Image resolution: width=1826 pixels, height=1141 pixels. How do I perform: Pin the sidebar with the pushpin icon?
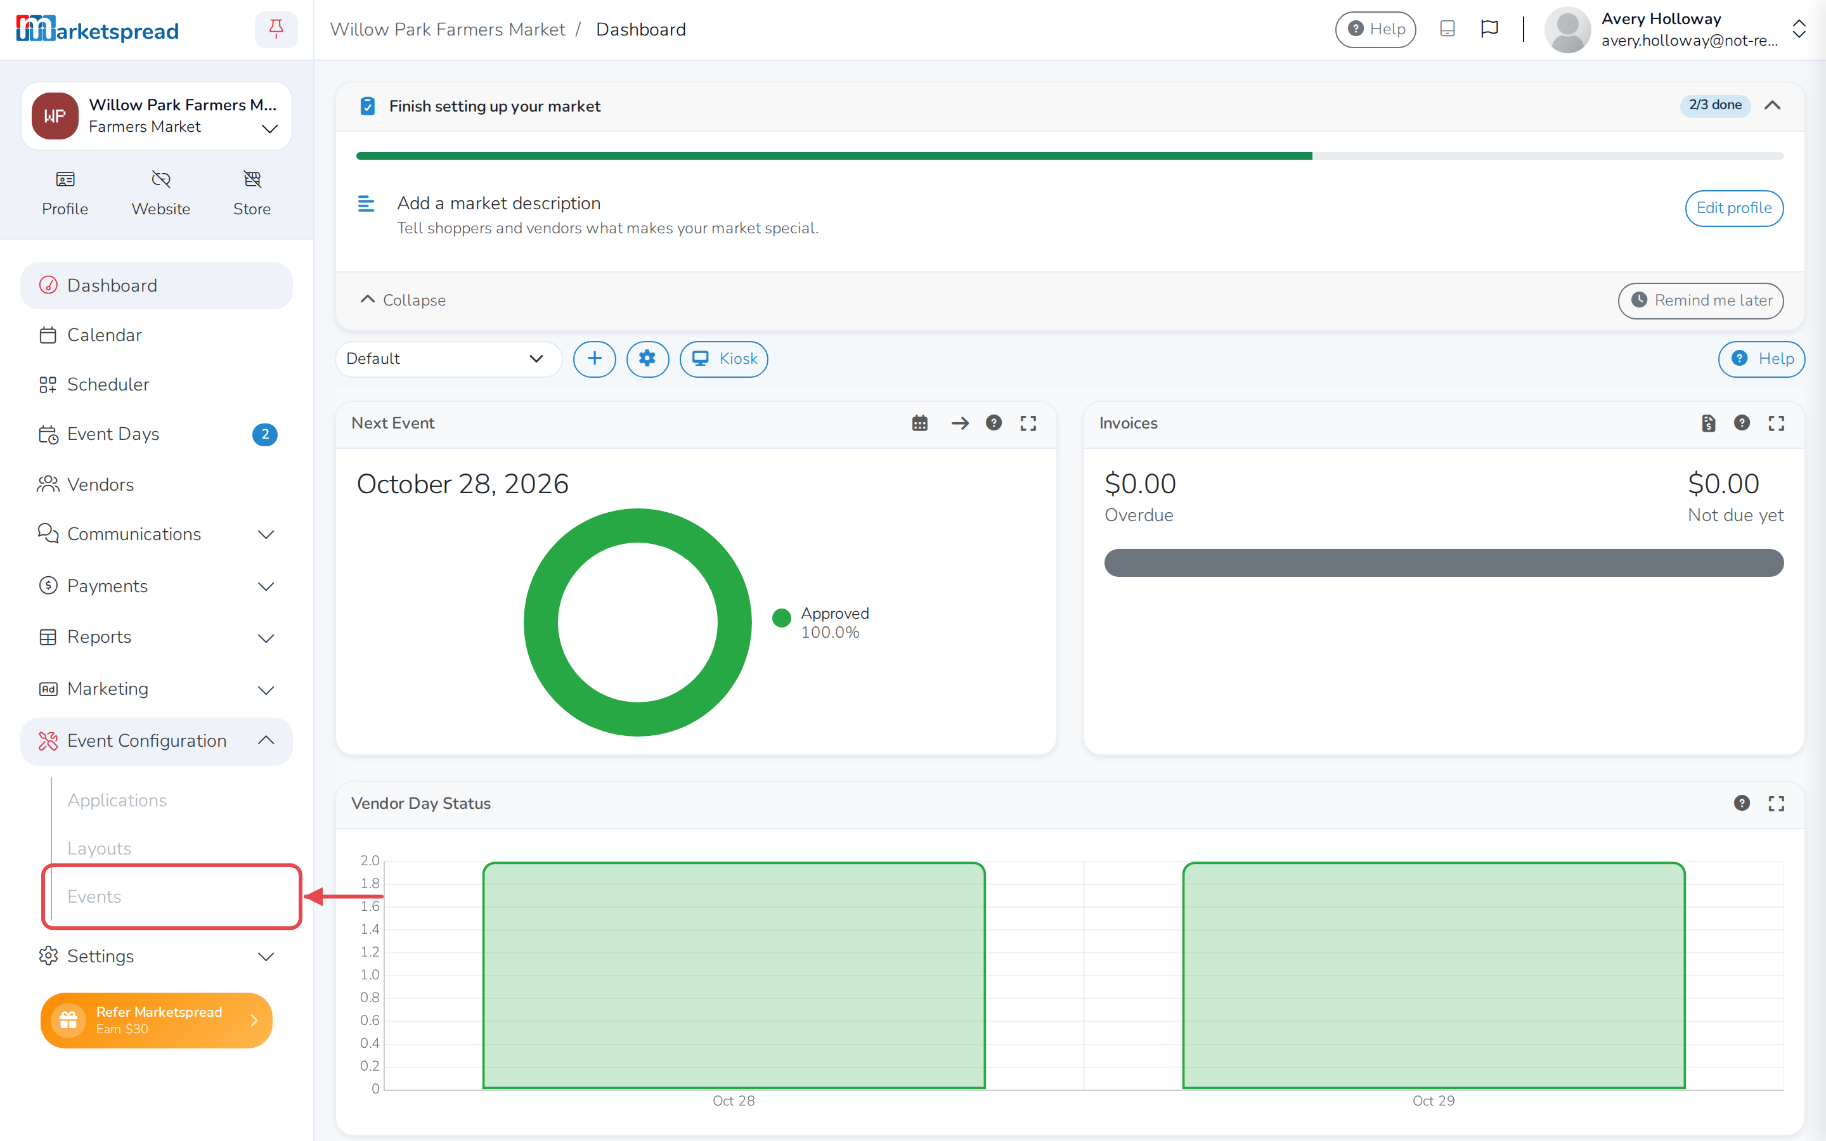[276, 29]
